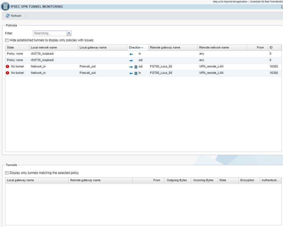The image size is (283, 227).
Task: Click the 'out' direction label on second loopback row
Action: pyautogui.click(x=140, y=60)
